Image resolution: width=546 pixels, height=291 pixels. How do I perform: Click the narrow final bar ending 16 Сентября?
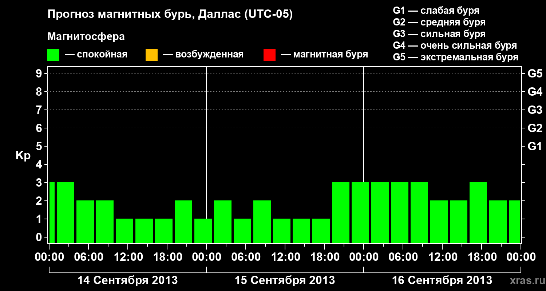click(514, 222)
